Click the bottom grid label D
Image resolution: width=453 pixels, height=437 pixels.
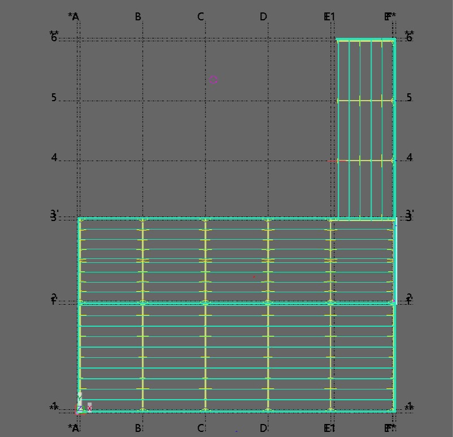pyautogui.click(x=263, y=428)
